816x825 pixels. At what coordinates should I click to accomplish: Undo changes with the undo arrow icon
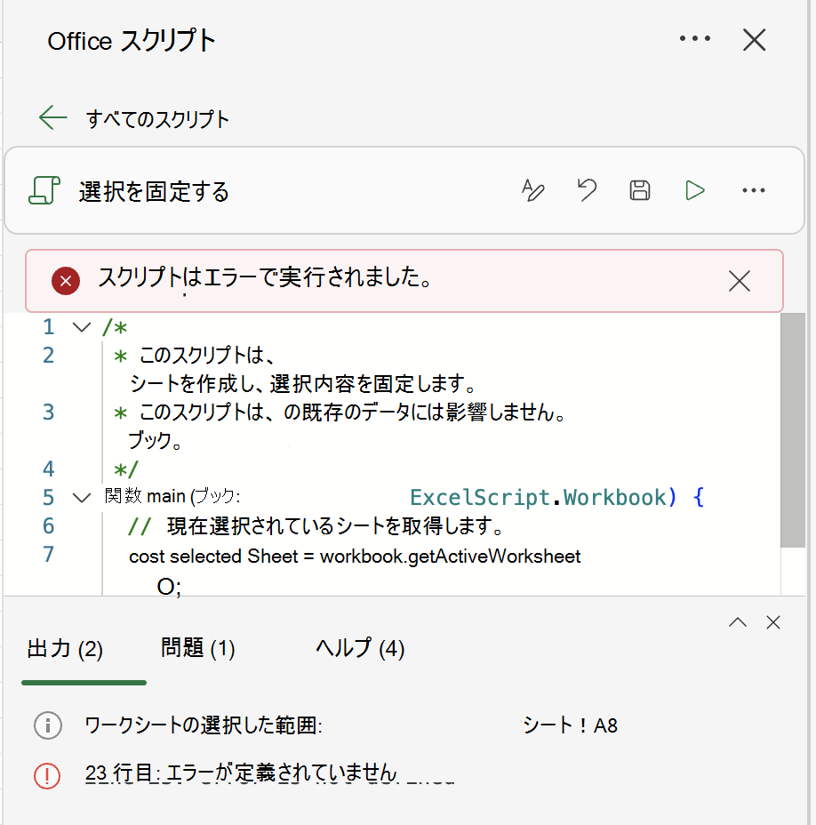coord(587,190)
